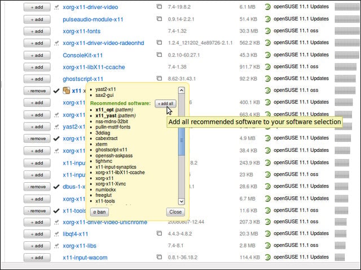Screen dimensions: 361x270
Task: Click small status icon left of xorg-x11-libs
Action: [56, 246]
